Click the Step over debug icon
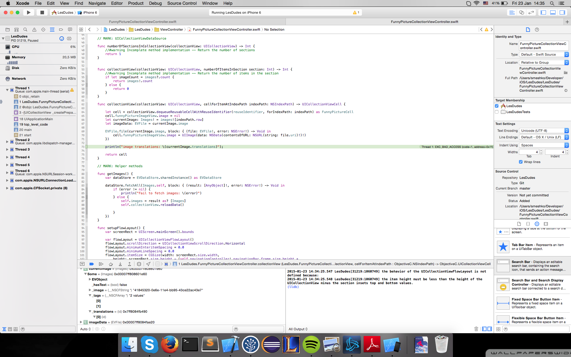Image resolution: width=571 pixels, height=357 pixels. (111, 264)
